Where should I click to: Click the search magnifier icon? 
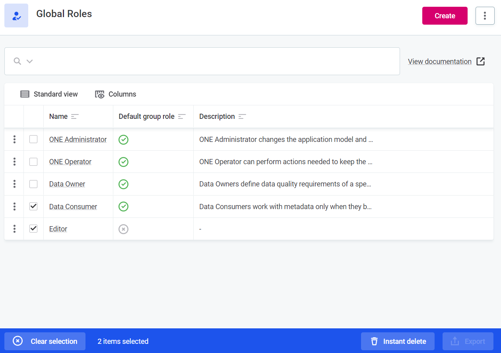(17, 61)
